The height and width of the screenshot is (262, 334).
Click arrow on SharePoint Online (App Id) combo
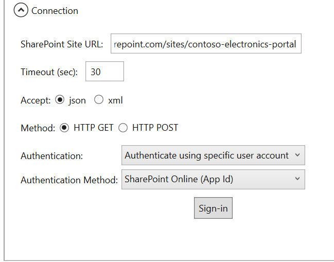pos(297,179)
